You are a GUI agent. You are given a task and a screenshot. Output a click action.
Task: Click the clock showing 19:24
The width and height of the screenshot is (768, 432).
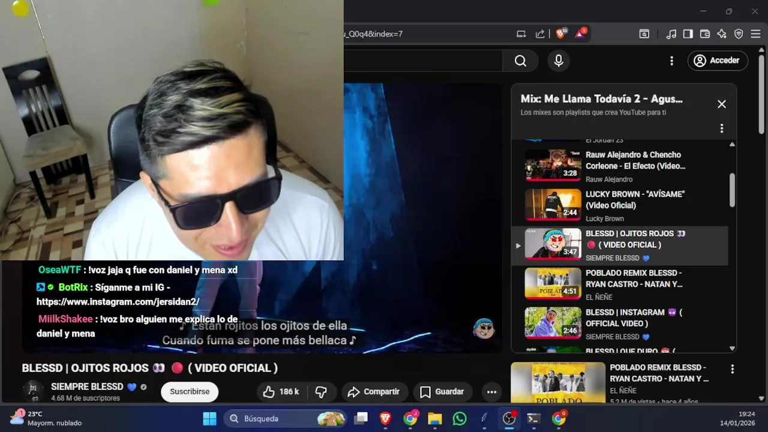point(746,414)
